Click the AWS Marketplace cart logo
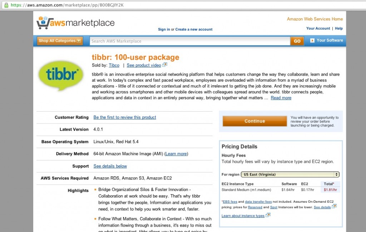Image resolution: width=366 pixels, height=232 pixels. [x=75, y=23]
